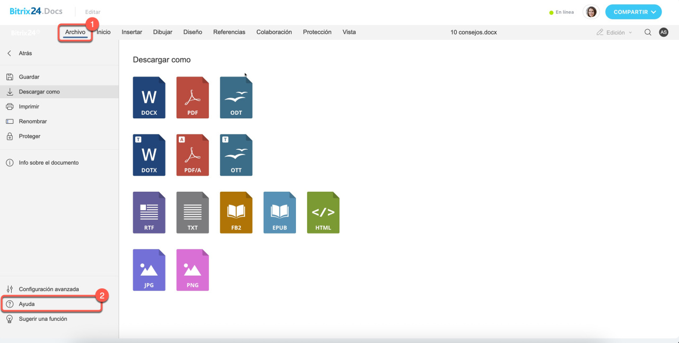
Task: Go back using Atrás chevron
Action: tap(10, 54)
